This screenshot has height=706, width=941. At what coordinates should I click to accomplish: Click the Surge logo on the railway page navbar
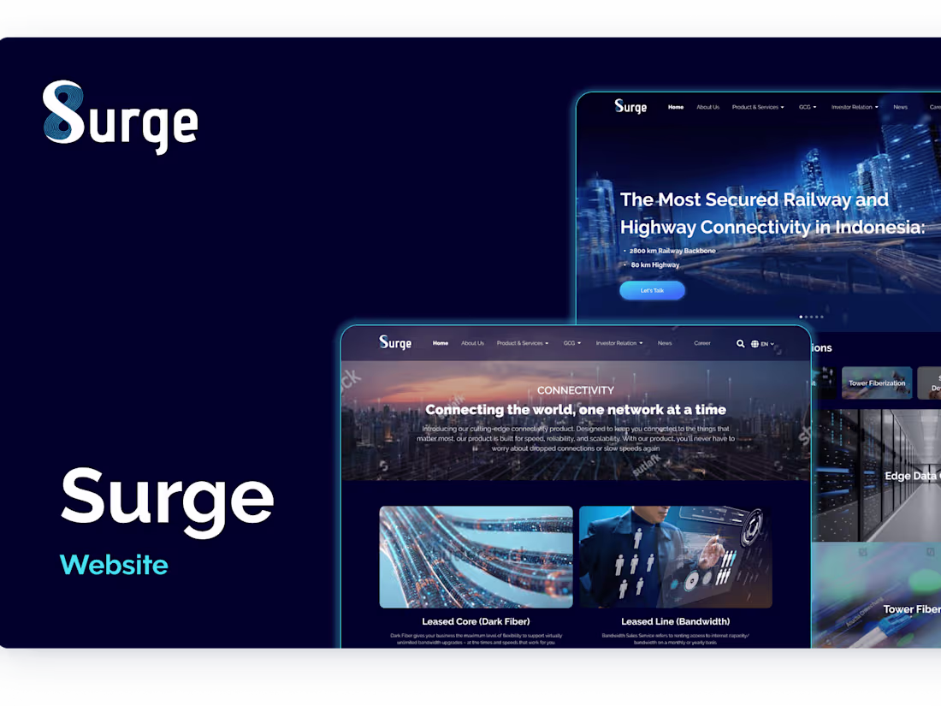pyautogui.click(x=630, y=106)
